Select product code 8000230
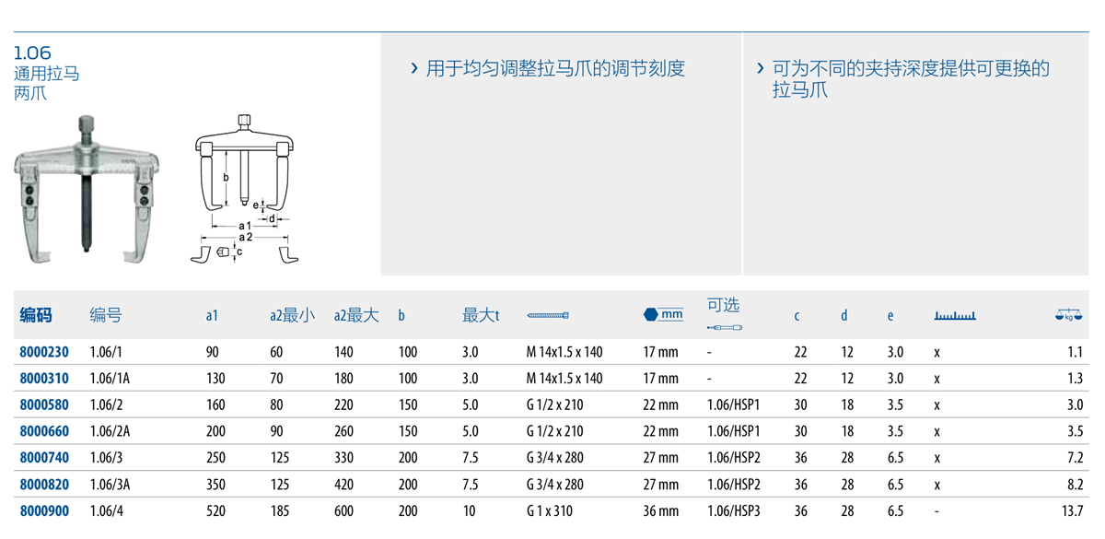1105x539 pixels. 44,352
